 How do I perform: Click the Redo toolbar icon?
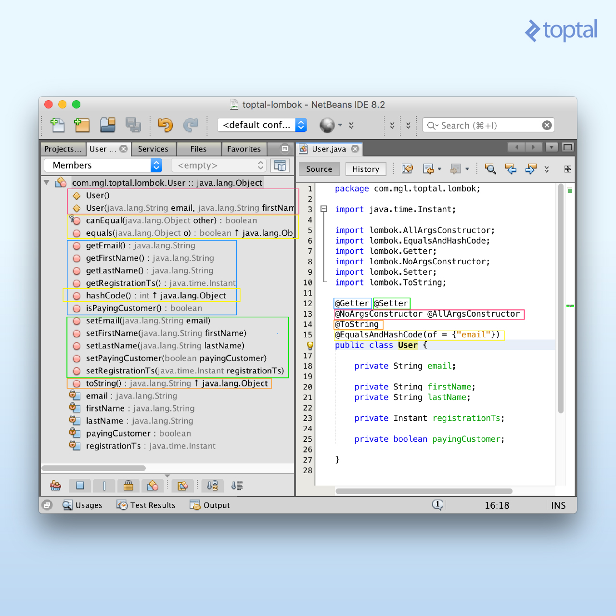point(191,125)
